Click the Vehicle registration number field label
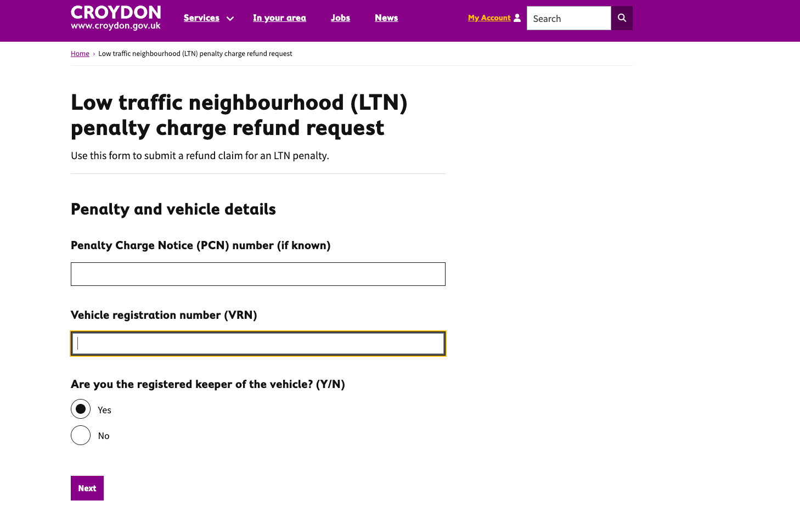 (164, 315)
